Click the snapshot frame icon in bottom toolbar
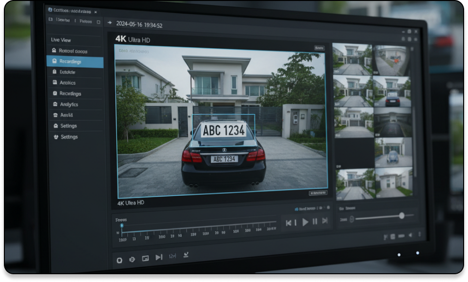The height and width of the screenshot is (282, 468). click(x=145, y=259)
